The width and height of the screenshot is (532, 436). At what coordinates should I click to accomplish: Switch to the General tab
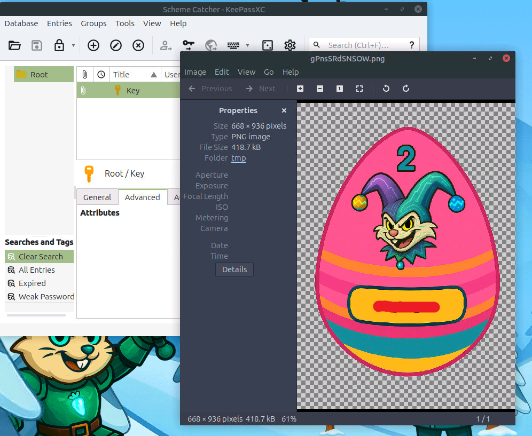97,197
